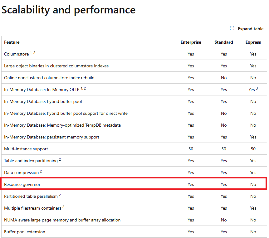Screen dimensions: 269x238
Task: Click the Standard column header
Action: point(223,42)
